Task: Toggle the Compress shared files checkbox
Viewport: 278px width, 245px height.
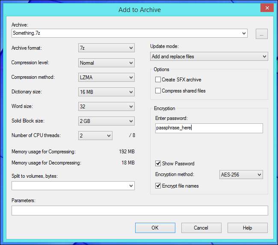Action: (x=158, y=91)
